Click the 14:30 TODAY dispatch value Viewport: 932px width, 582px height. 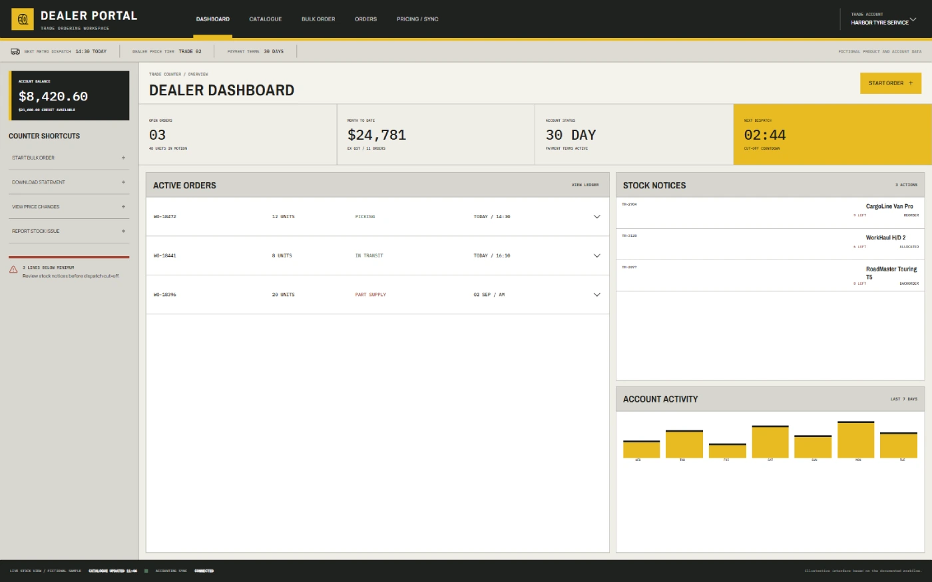[91, 51]
